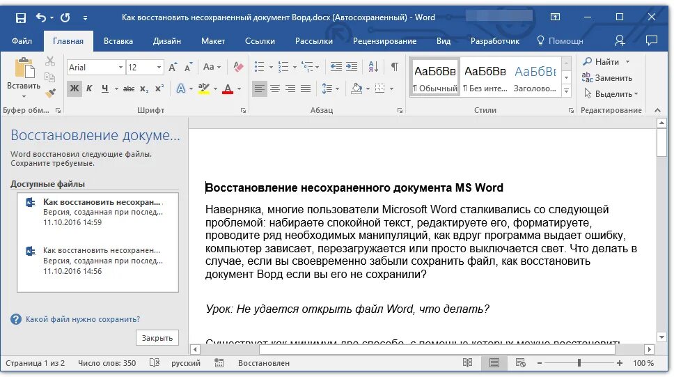Select the Format Painter brush
674x377 pixels.
tap(50, 93)
